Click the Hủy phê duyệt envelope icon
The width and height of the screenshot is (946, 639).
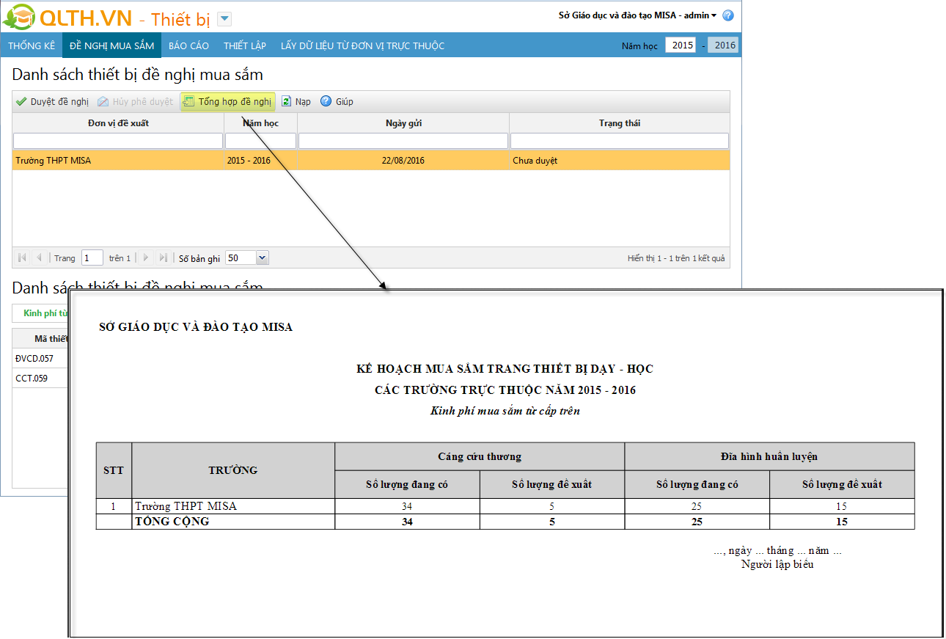(x=103, y=102)
